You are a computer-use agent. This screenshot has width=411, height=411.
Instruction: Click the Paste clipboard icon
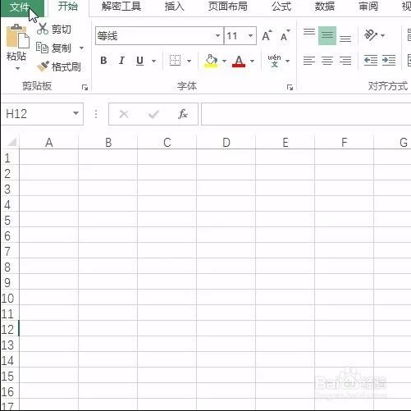(17, 36)
